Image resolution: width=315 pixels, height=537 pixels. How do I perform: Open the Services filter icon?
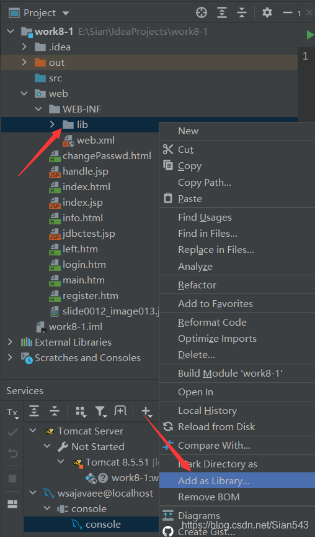pyautogui.click(x=101, y=411)
